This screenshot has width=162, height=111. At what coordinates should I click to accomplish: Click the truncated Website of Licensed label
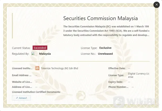point(22,82)
